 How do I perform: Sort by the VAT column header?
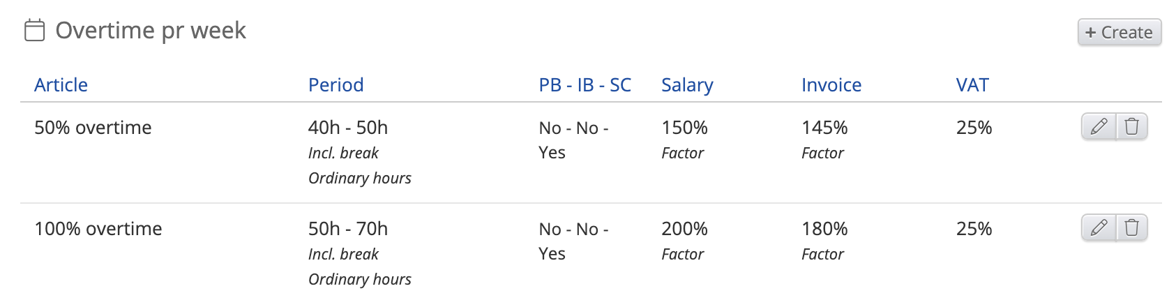tap(972, 85)
